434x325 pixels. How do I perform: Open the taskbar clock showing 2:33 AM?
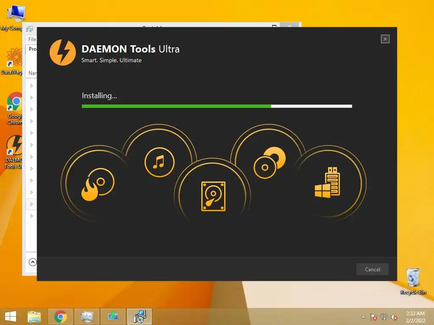[415, 317]
